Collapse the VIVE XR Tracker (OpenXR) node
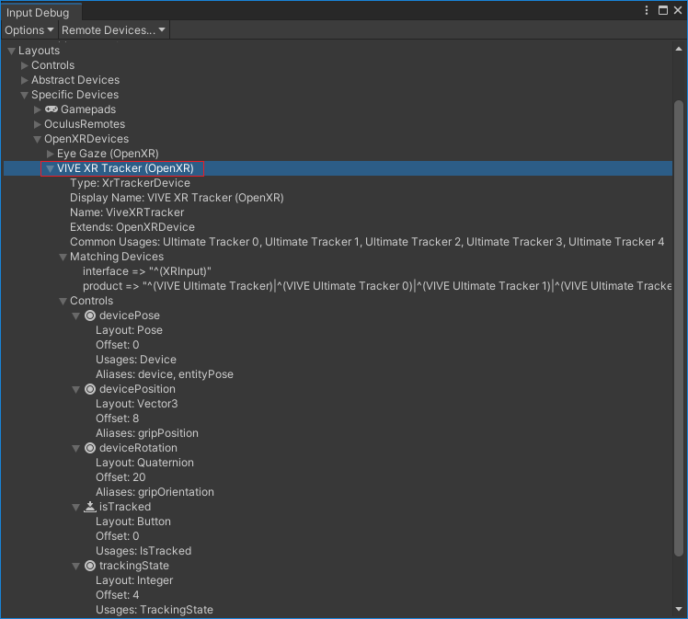The width and height of the screenshot is (688, 619). tap(50, 168)
